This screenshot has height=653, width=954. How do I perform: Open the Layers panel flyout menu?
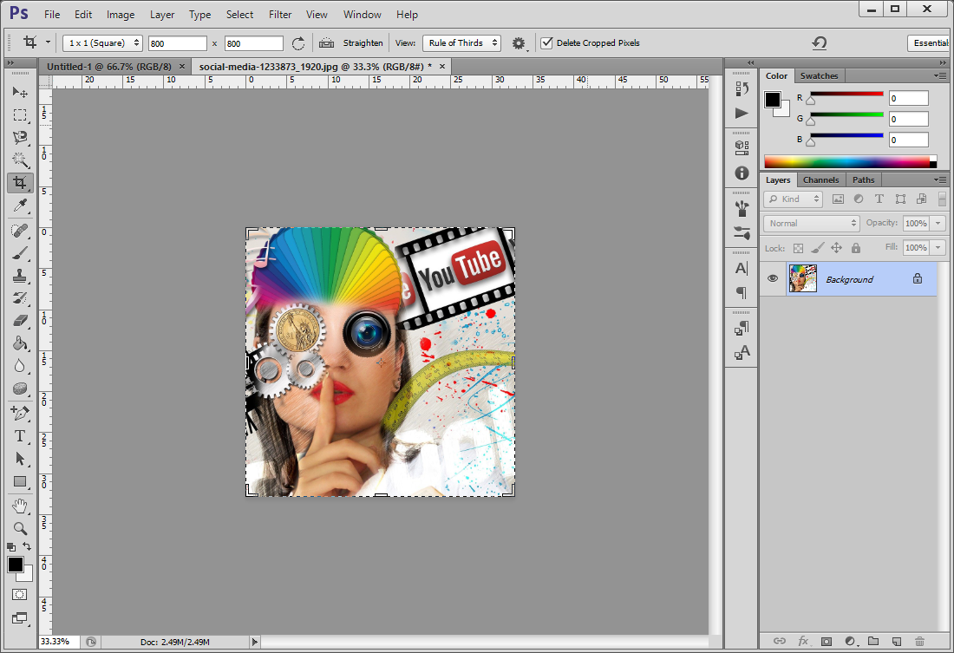point(941,180)
